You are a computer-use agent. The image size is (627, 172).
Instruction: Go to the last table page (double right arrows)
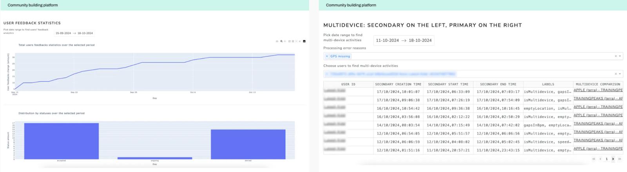point(620,159)
